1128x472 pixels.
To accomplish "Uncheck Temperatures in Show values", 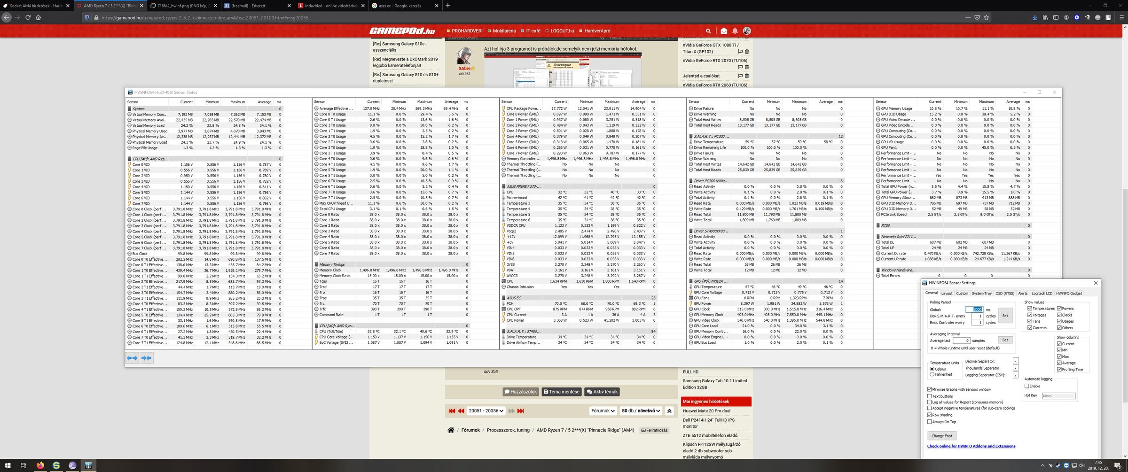I will coord(1030,309).
